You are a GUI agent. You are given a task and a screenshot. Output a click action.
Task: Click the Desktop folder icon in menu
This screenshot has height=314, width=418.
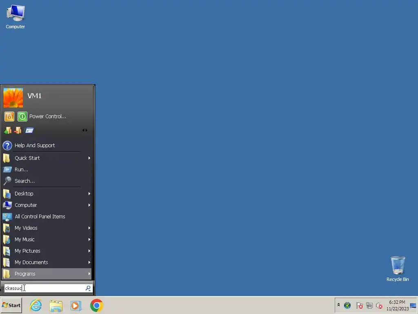(7, 193)
